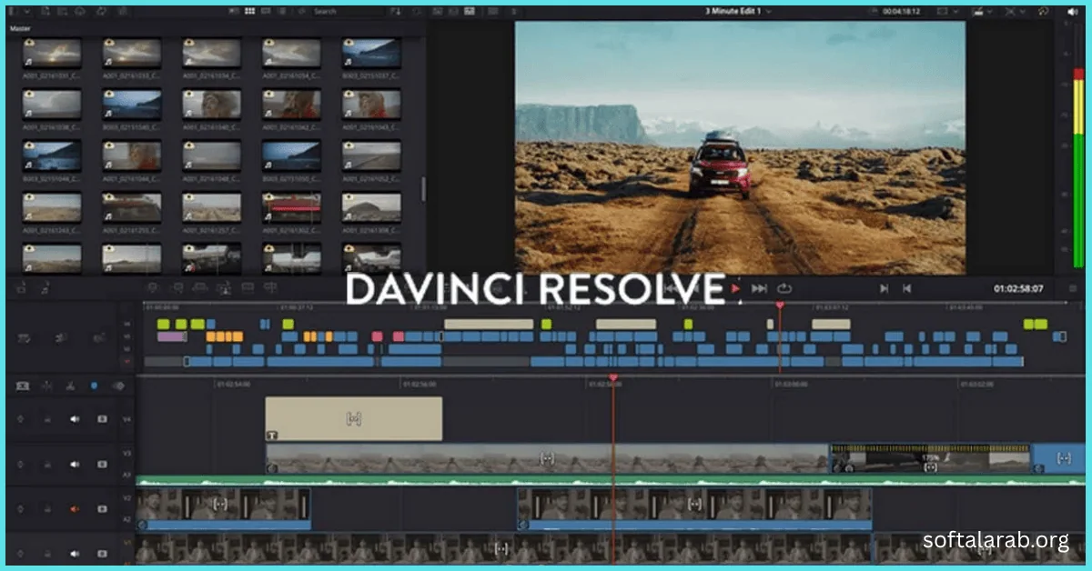The height and width of the screenshot is (571, 1092).
Task: Select the long beige clip in upper timeline
Action: 489,324
